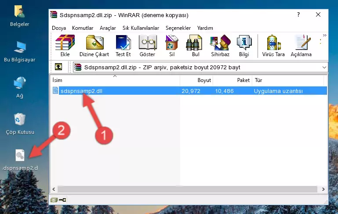Open the Komutlar menu

[83, 28]
